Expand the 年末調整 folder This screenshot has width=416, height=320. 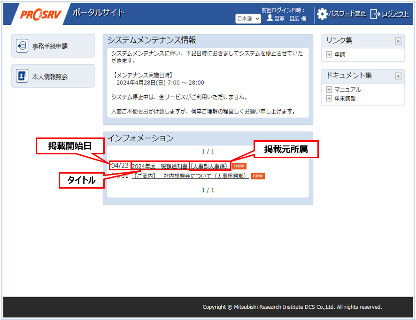[329, 99]
